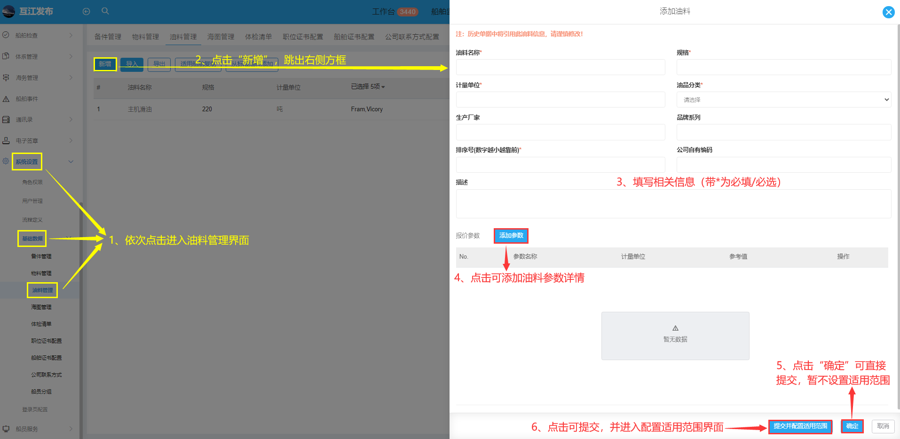The width and height of the screenshot is (900, 439).
Task: Click the 主机滑油 table cell
Action: (140, 109)
